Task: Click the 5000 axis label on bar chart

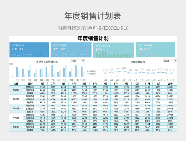Action: 11,64
